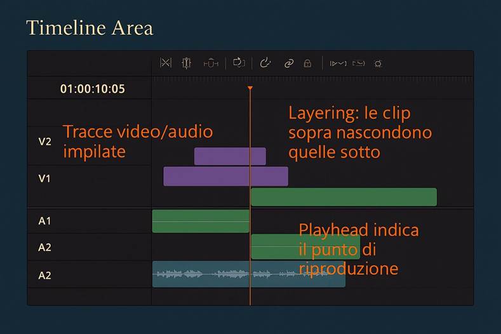Toggle the padlock lock icon
The width and height of the screenshot is (501, 334).
pos(307,63)
